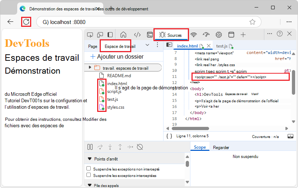Screen dimensions: 298x188
Task: Open README.md in the file tree
Action: [x=119, y=76]
